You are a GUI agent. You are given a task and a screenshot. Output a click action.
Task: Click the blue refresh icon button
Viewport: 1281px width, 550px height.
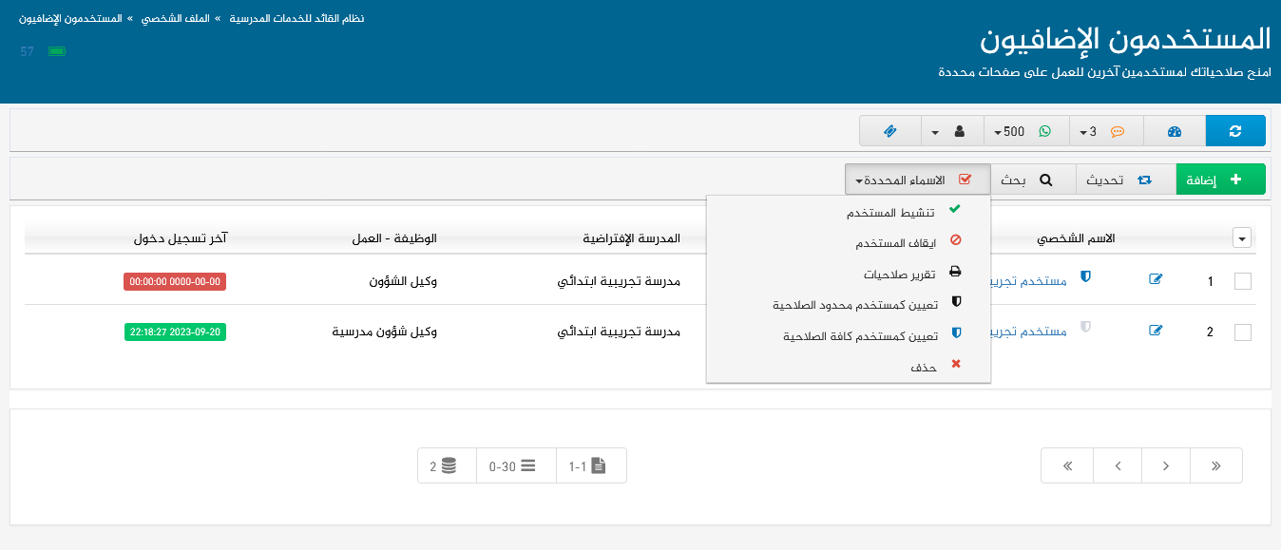coord(1234,131)
